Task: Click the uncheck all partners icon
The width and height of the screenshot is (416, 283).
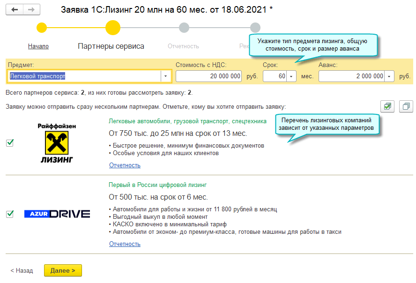Action: pos(406,106)
